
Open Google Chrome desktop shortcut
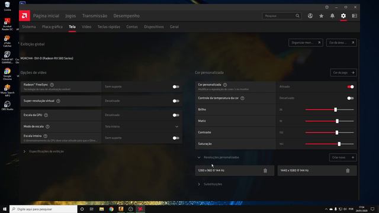click(7, 74)
